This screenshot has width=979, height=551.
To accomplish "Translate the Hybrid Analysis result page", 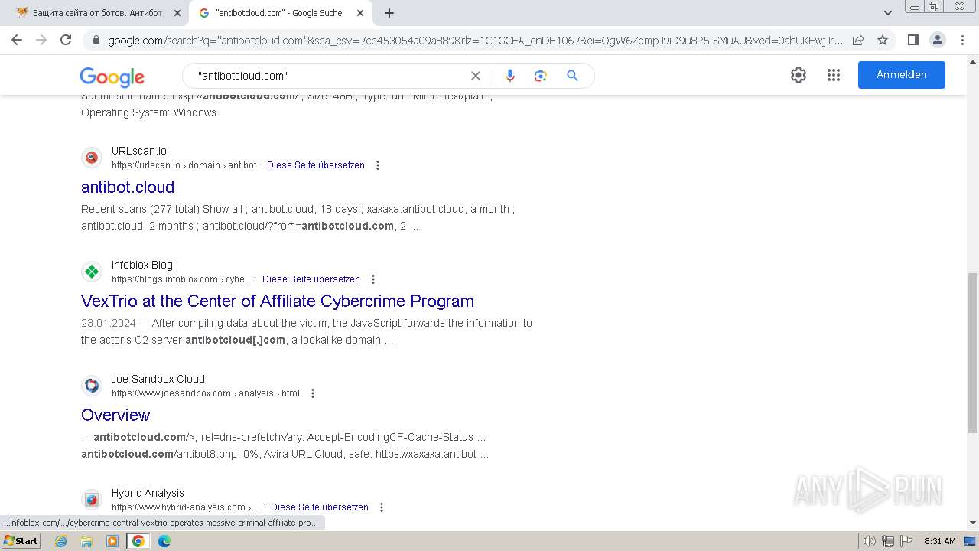I will coord(320,507).
